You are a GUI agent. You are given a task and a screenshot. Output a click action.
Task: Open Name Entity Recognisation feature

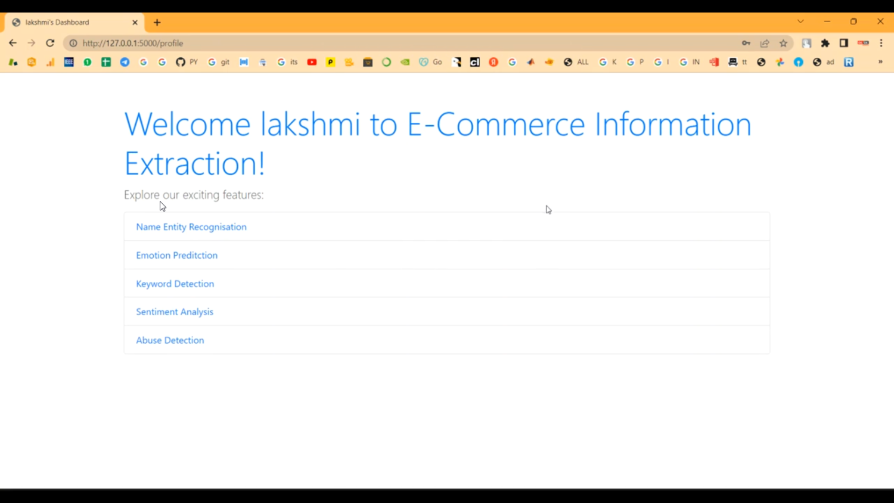point(191,226)
